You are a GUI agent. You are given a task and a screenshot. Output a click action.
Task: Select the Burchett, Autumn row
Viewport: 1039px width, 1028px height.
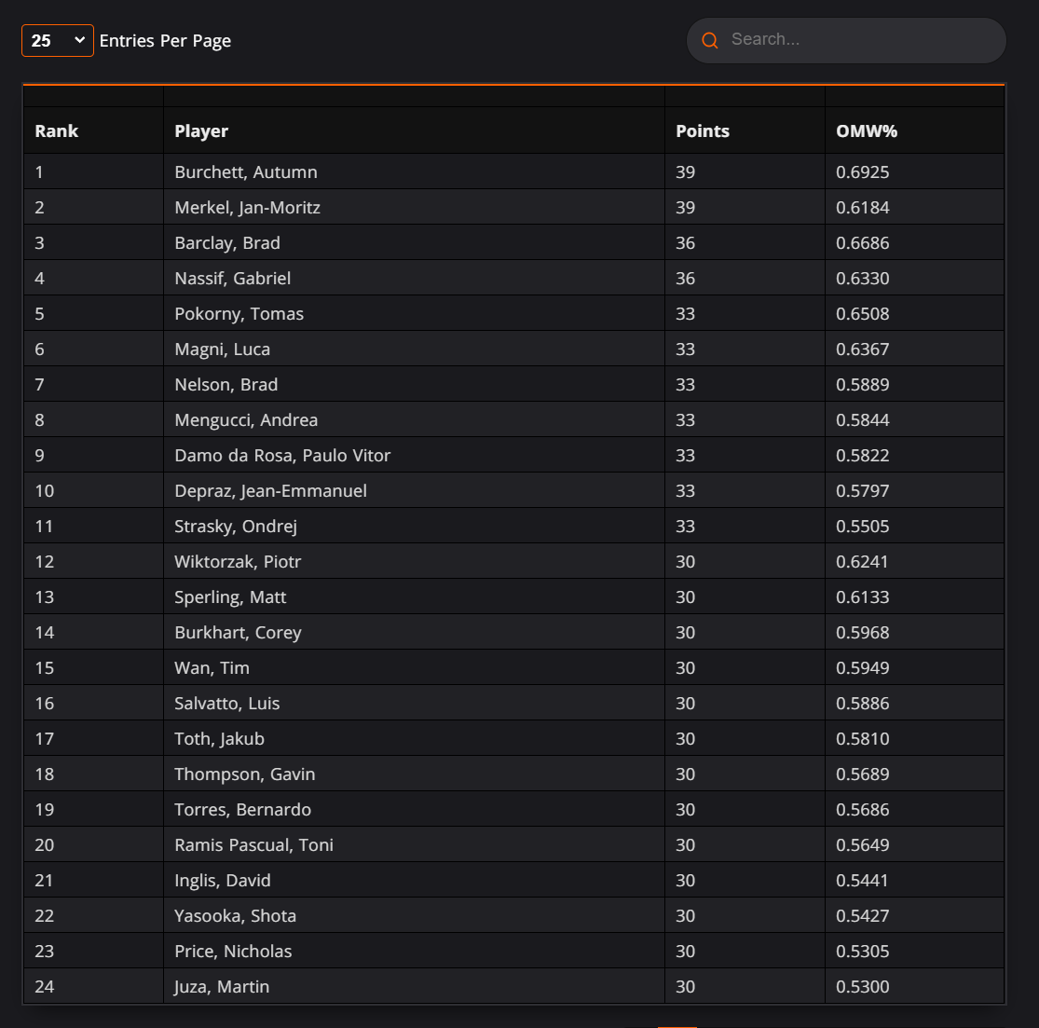514,171
